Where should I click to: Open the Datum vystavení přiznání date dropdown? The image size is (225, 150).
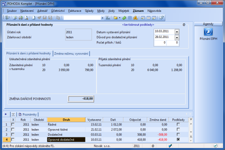coord(177,32)
